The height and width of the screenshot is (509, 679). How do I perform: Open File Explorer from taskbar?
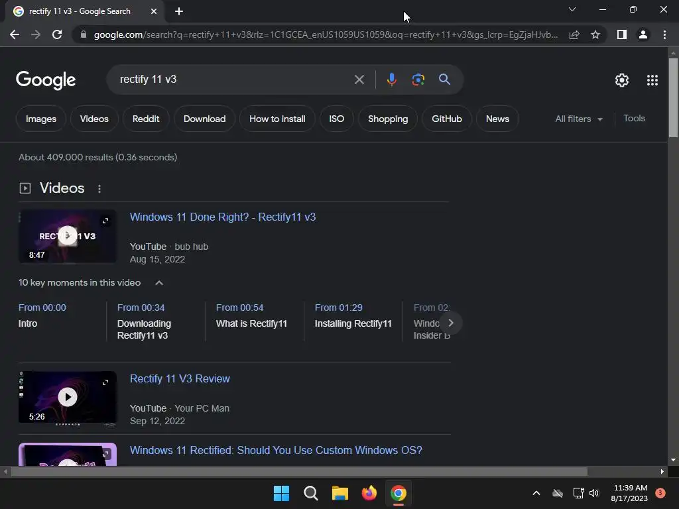click(340, 493)
